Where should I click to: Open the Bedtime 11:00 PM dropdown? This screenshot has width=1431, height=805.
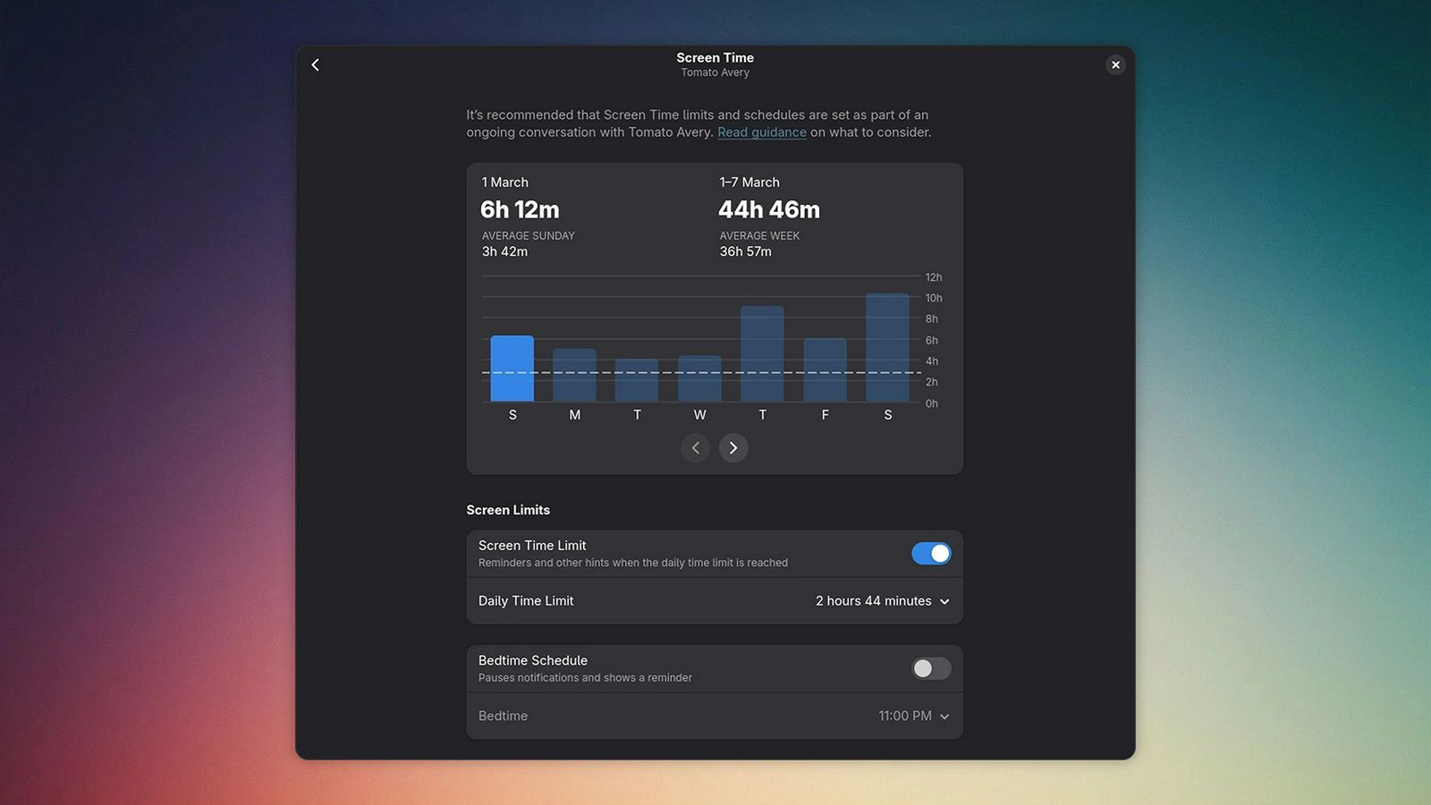point(913,716)
